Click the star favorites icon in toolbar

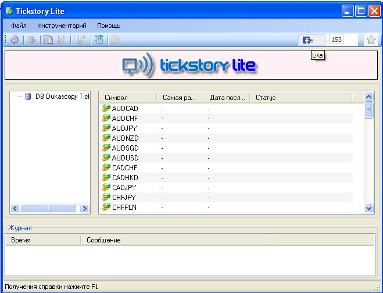(x=371, y=40)
